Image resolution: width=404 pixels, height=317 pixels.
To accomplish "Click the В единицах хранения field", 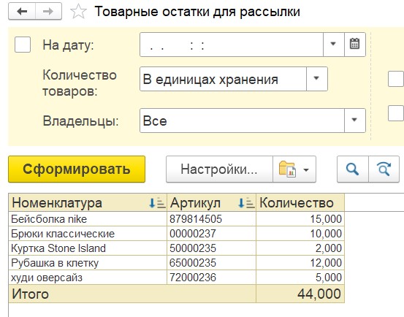I will coord(223,79).
